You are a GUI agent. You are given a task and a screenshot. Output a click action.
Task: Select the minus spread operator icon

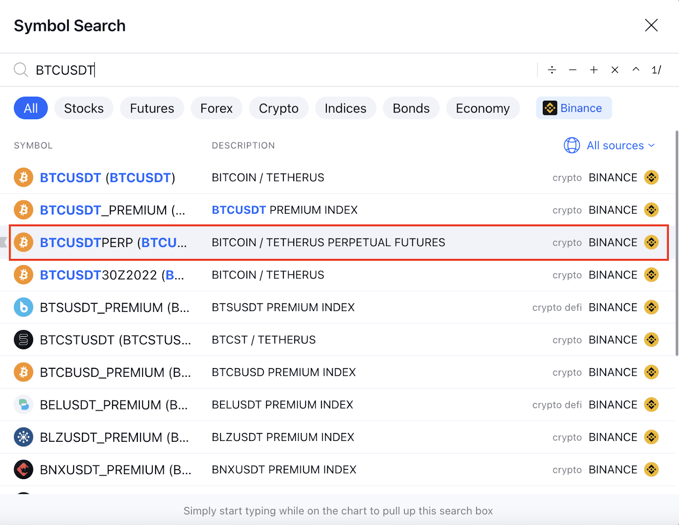click(572, 70)
